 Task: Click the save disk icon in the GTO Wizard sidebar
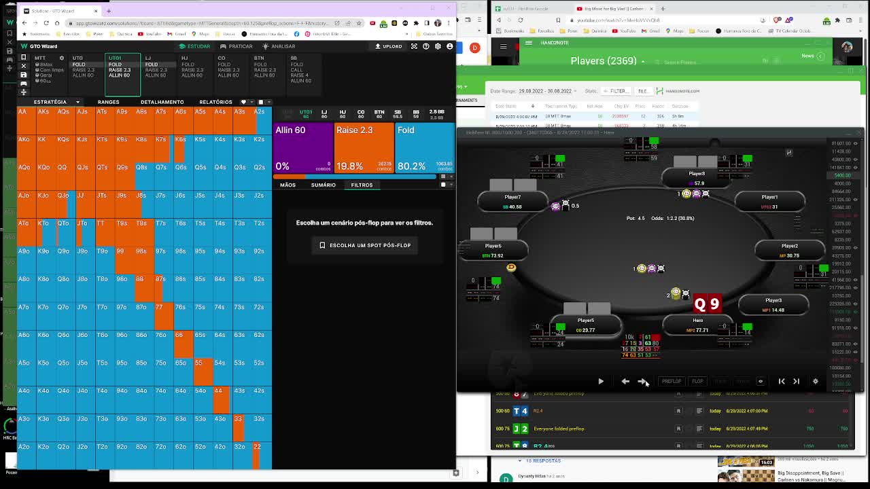(x=24, y=75)
